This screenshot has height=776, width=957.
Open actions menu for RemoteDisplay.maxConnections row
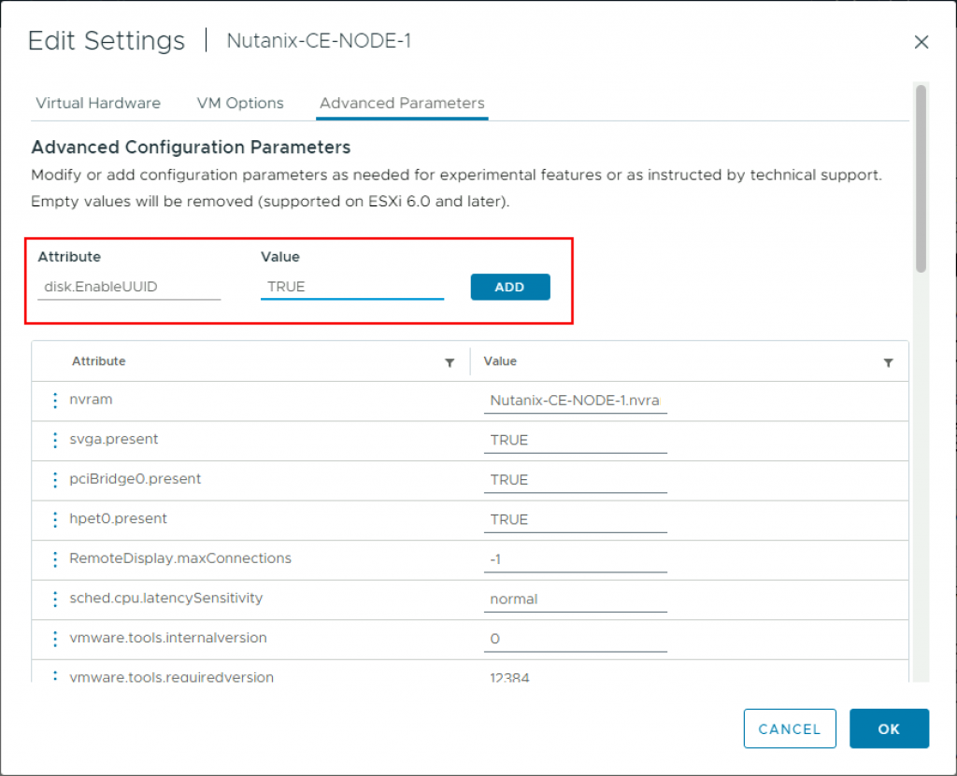coord(54,559)
